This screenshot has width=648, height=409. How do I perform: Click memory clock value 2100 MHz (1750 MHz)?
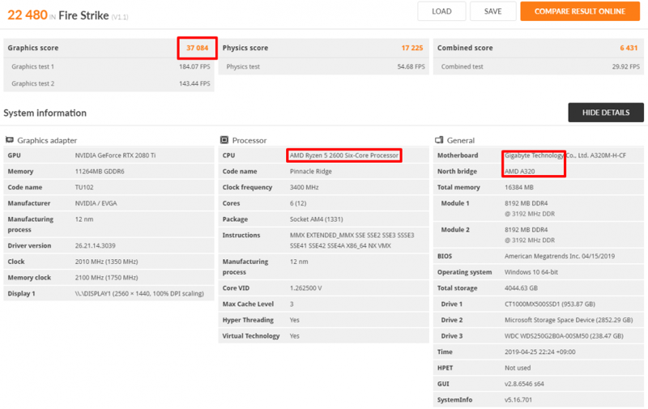[106, 278]
